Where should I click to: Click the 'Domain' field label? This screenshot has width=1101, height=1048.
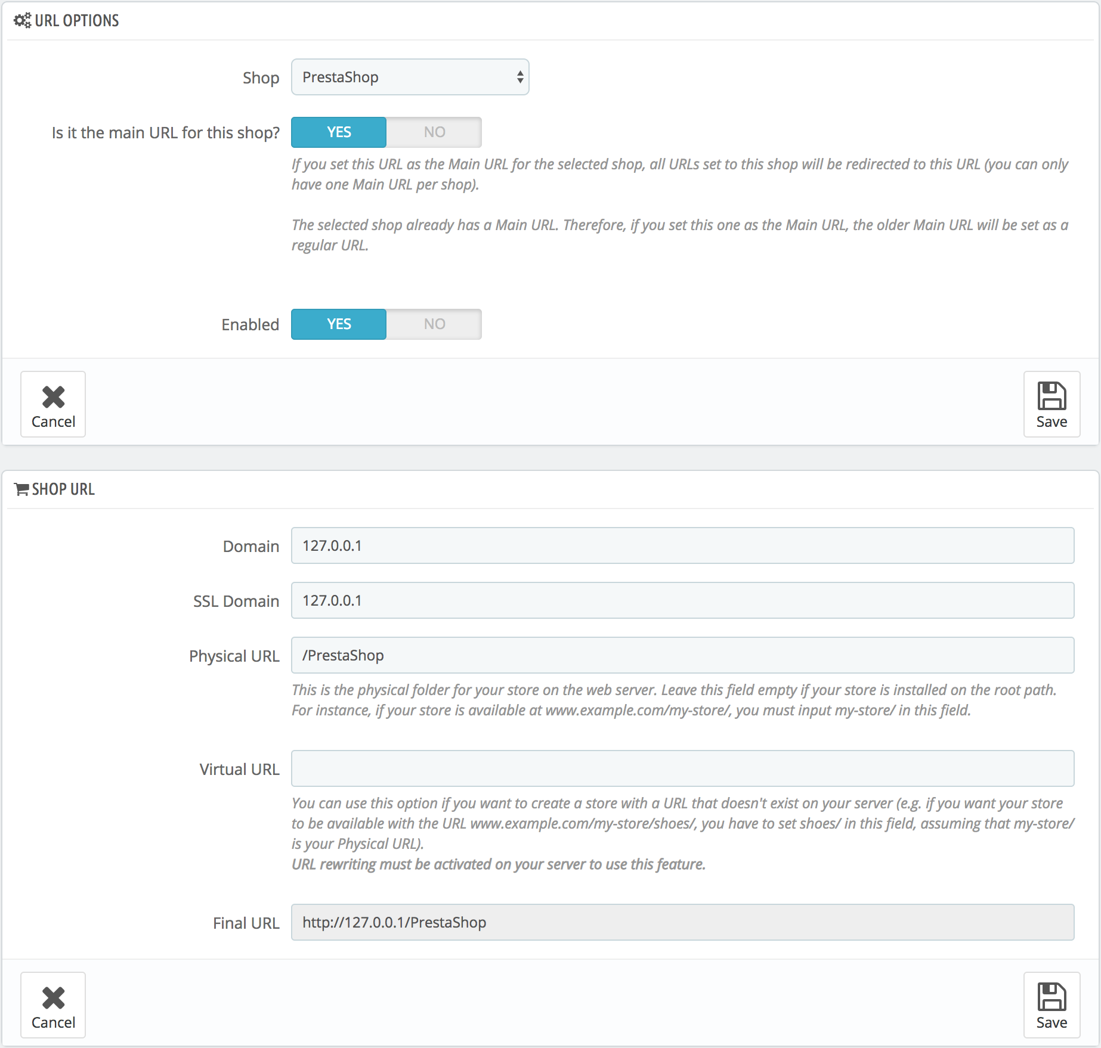coord(250,546)
